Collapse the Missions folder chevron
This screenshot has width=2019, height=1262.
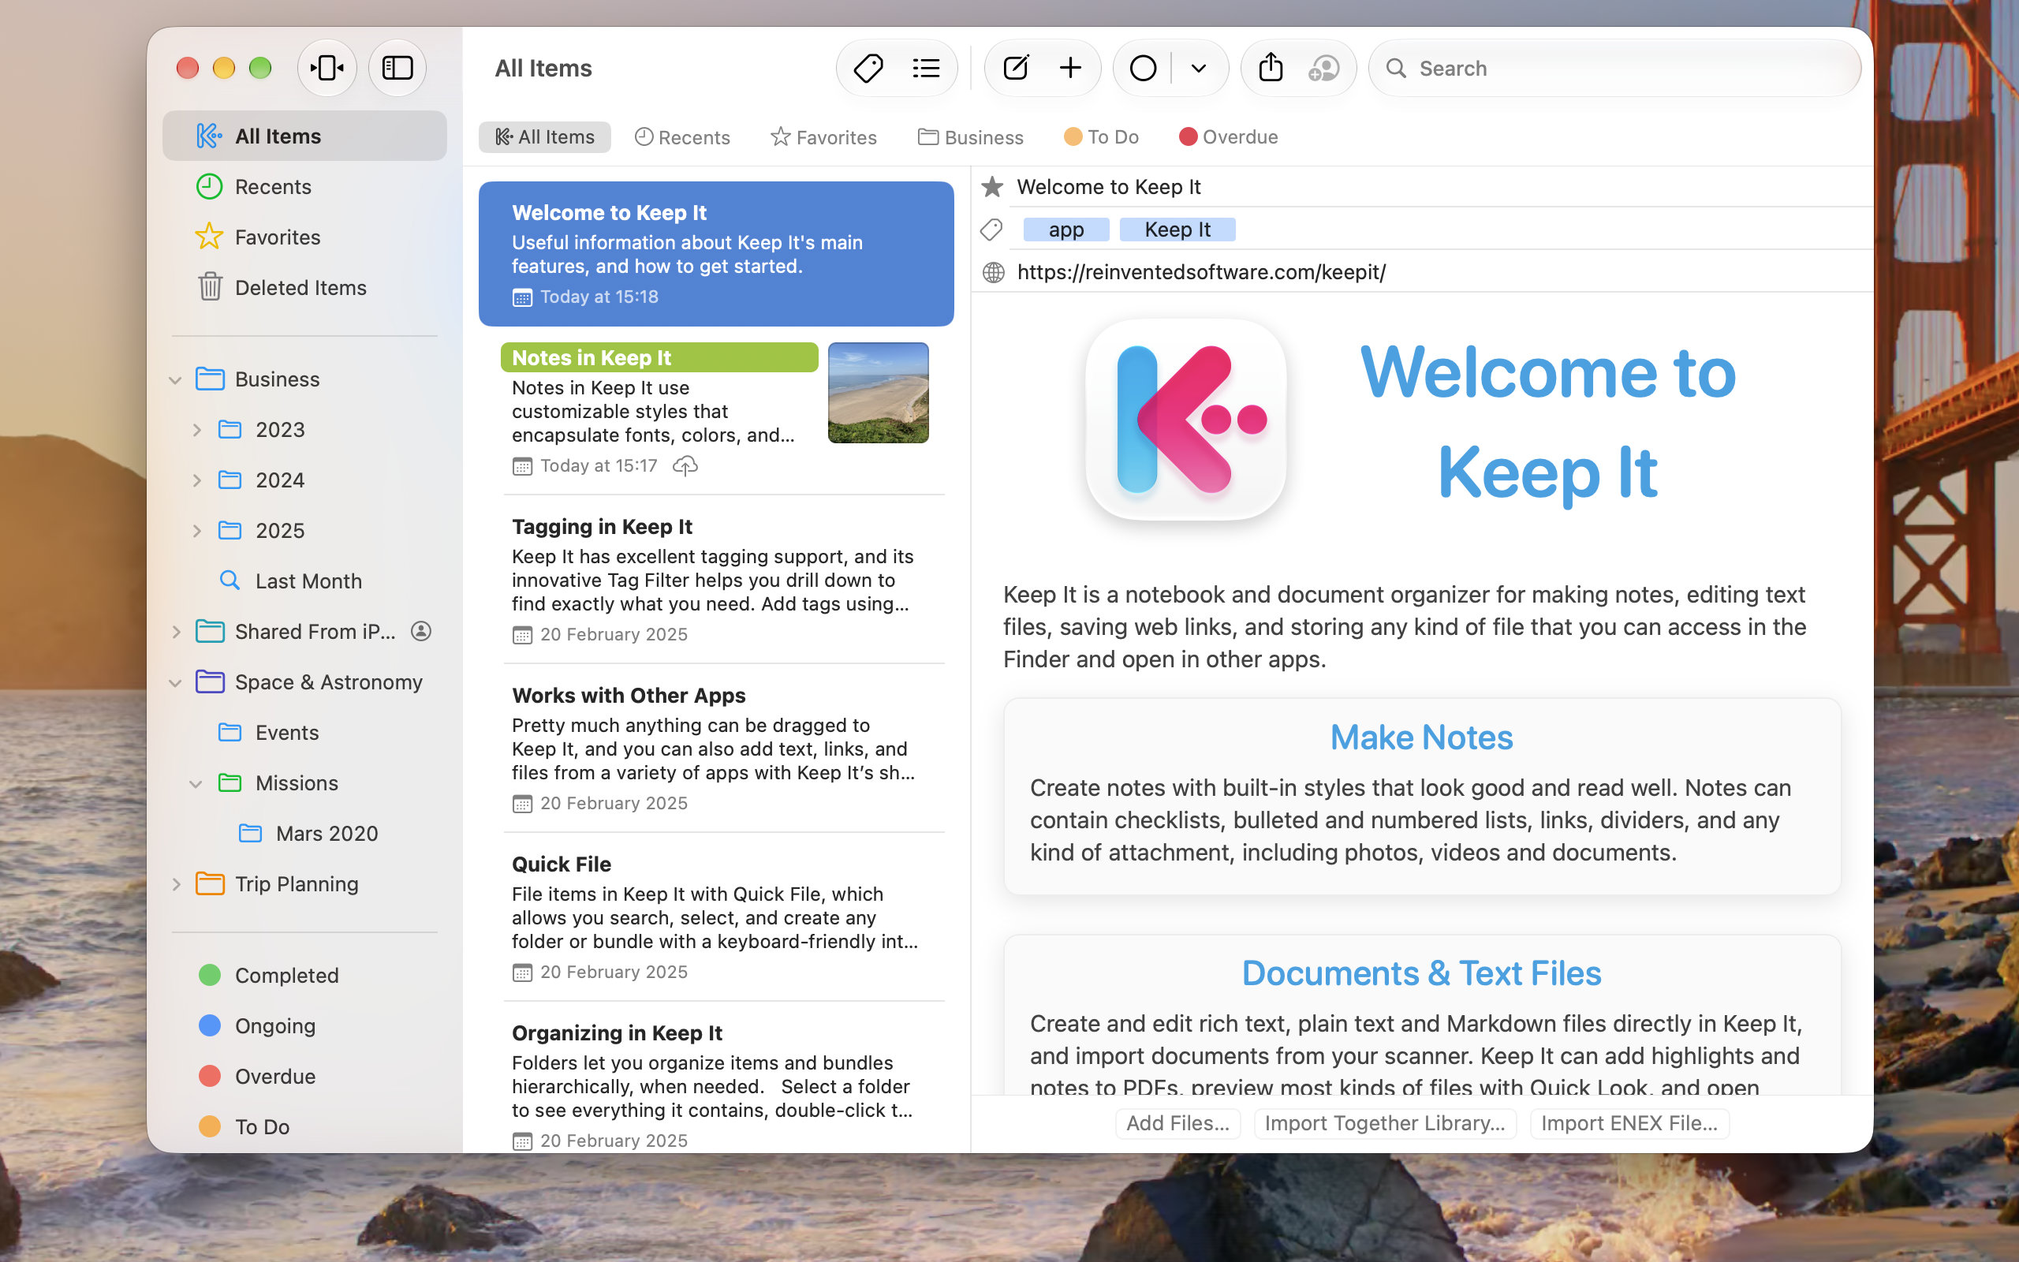(196, 784)
